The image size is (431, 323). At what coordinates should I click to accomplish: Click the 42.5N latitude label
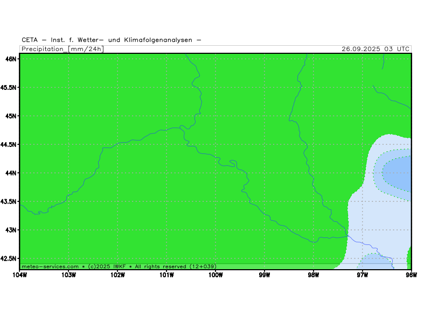pyautogui.click(x=9, y=259)
